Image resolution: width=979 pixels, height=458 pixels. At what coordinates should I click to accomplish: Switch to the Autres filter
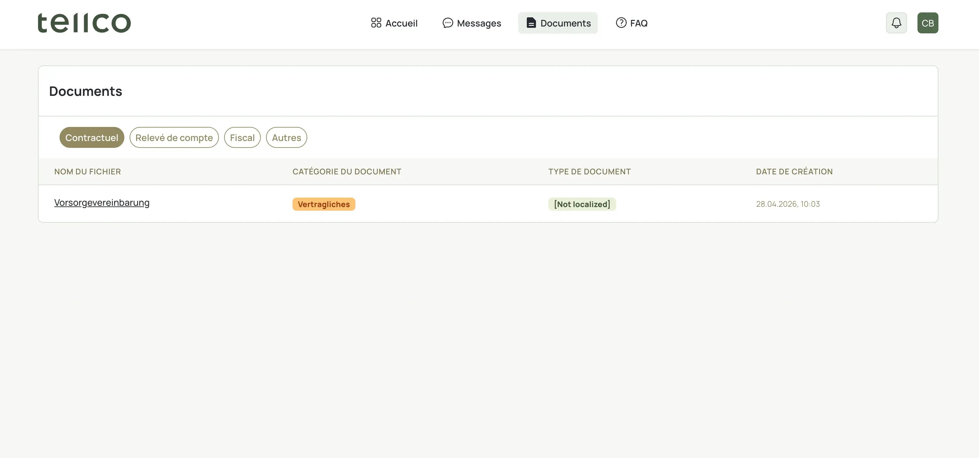286,138
